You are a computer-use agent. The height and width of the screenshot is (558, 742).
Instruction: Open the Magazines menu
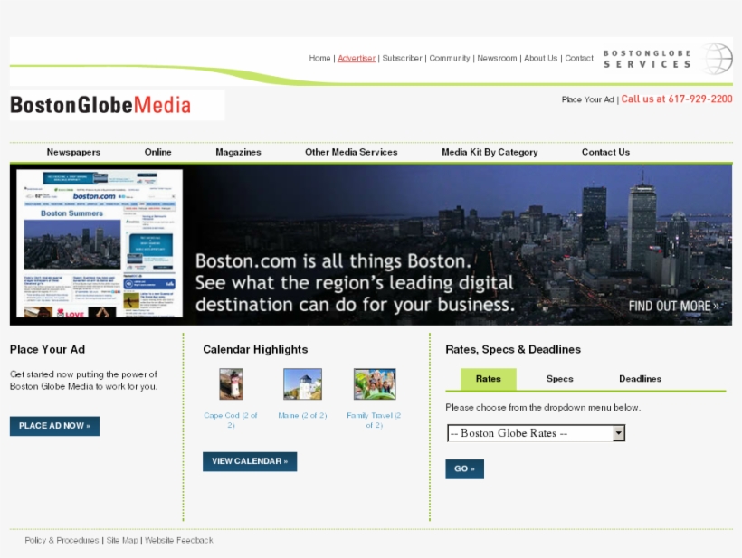point(238,152)
